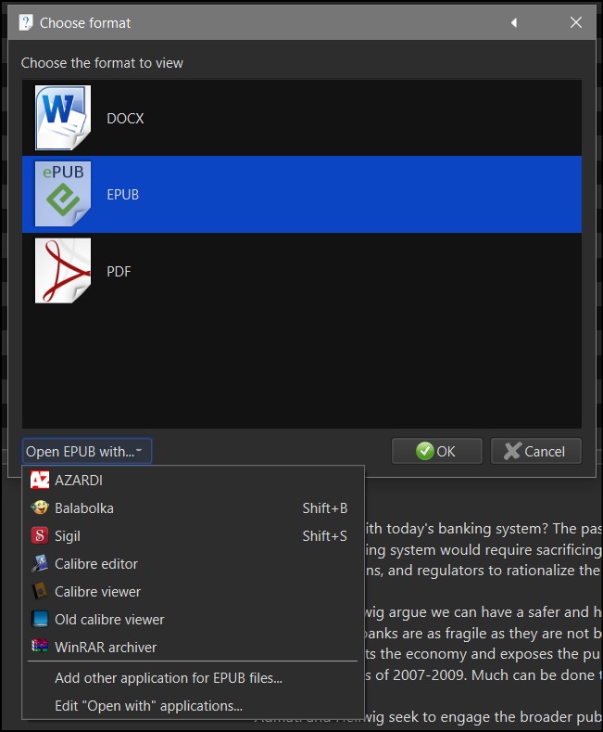Image resolution: width=603 pixels, height=732 pixels.
Task: Select the EPUB format label
Action: coord(123,195)
